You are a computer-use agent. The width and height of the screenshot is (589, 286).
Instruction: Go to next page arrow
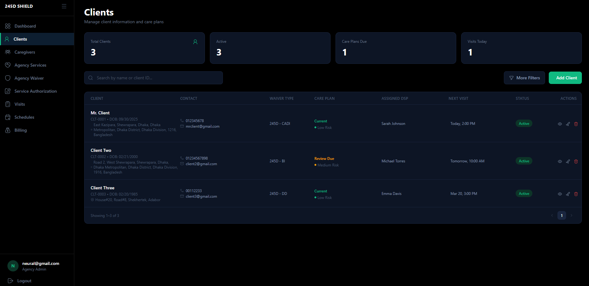click(x=571, y=215)
